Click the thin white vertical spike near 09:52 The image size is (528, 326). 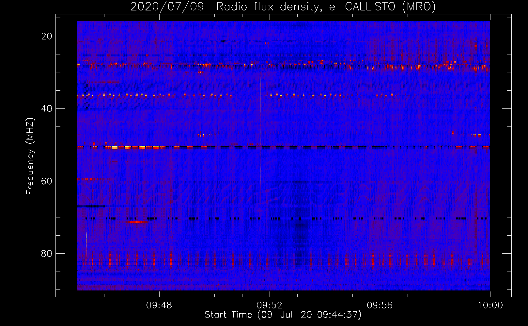260,130
